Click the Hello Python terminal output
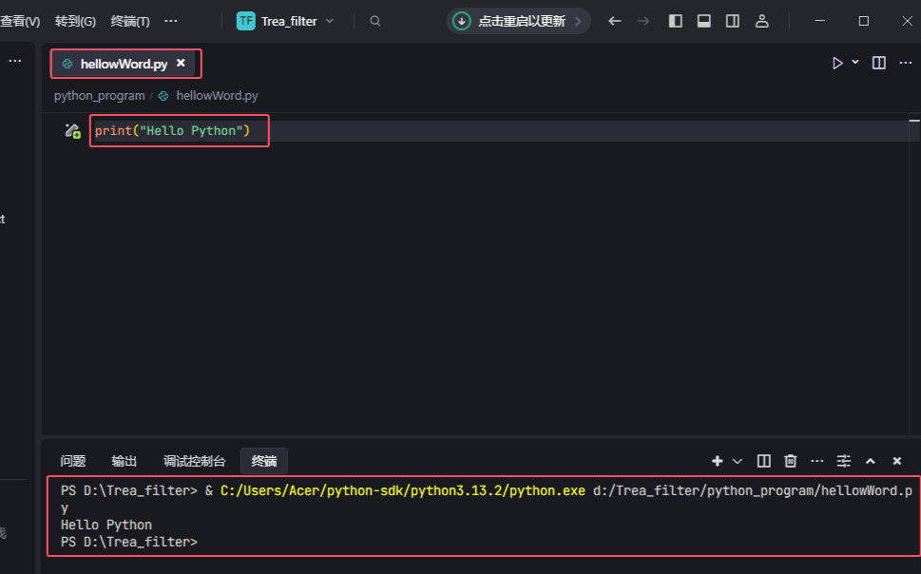Screen dimensions: 921x574 coord(106,525)
